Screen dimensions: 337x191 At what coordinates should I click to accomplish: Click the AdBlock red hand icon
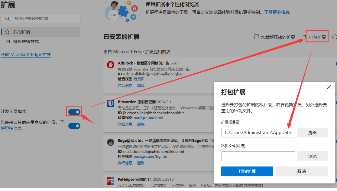111,64
